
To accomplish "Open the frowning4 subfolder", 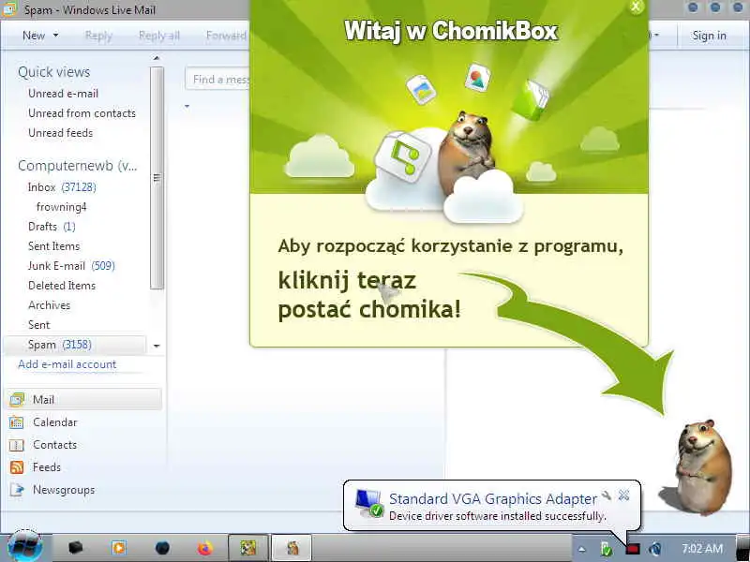I will [61, 207].
